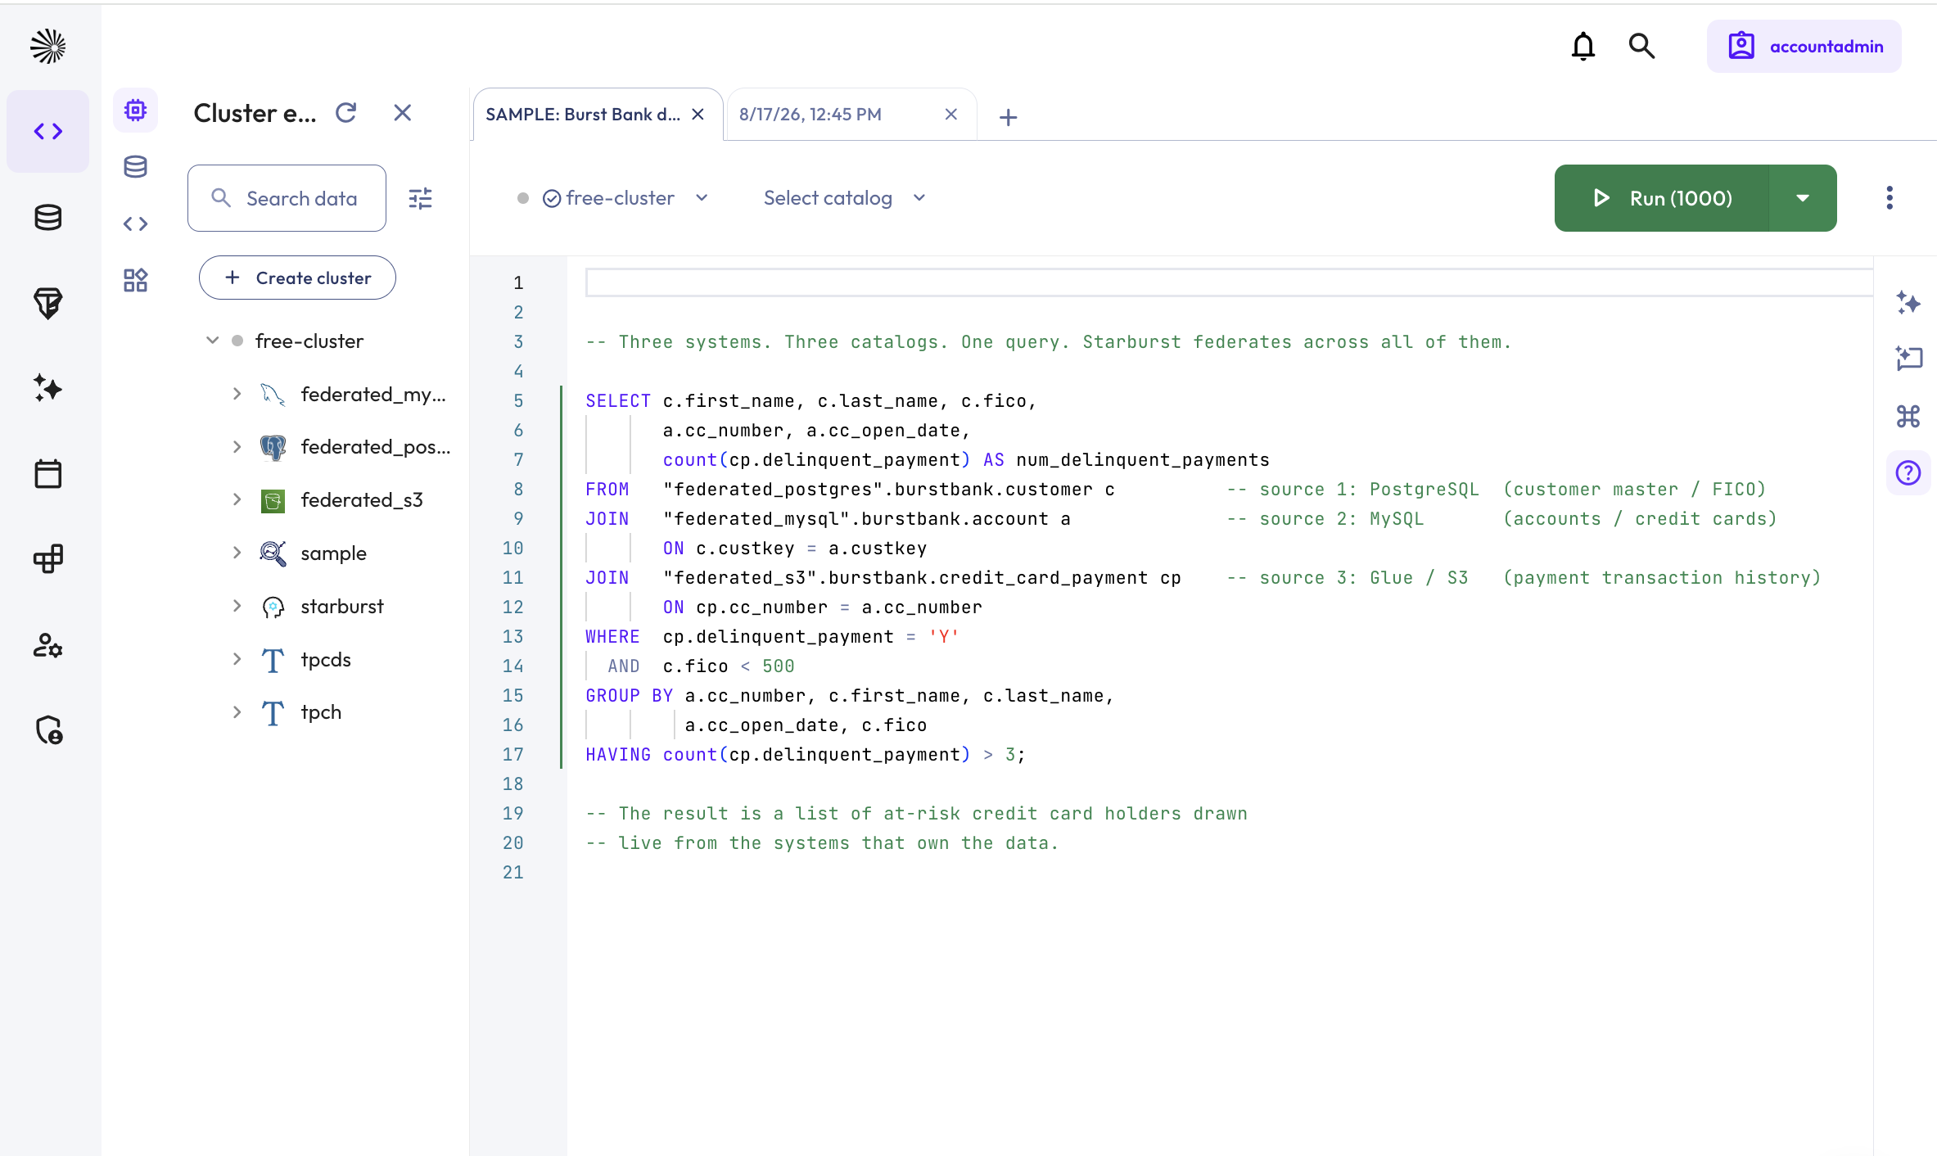The width and height of the screenshot is (1937, 1156).
Task: Open the editor more options menu
Action: tap(1890, 198)
